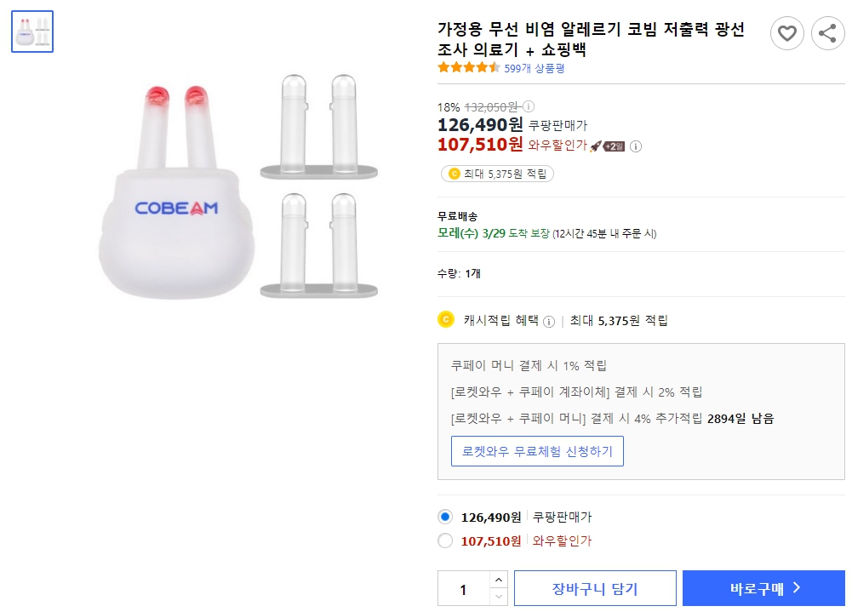This screenshot has height=612, width=852.
Task: Click 로켓와우 무료체험 신청하기
Action: tap(537, 451)
